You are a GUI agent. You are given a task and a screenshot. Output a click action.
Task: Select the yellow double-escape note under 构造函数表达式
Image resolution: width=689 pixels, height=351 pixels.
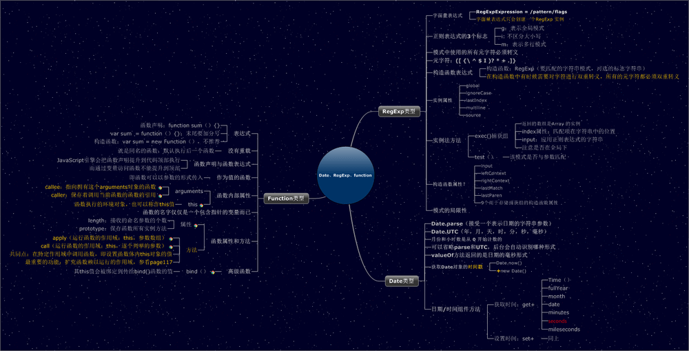583,77
